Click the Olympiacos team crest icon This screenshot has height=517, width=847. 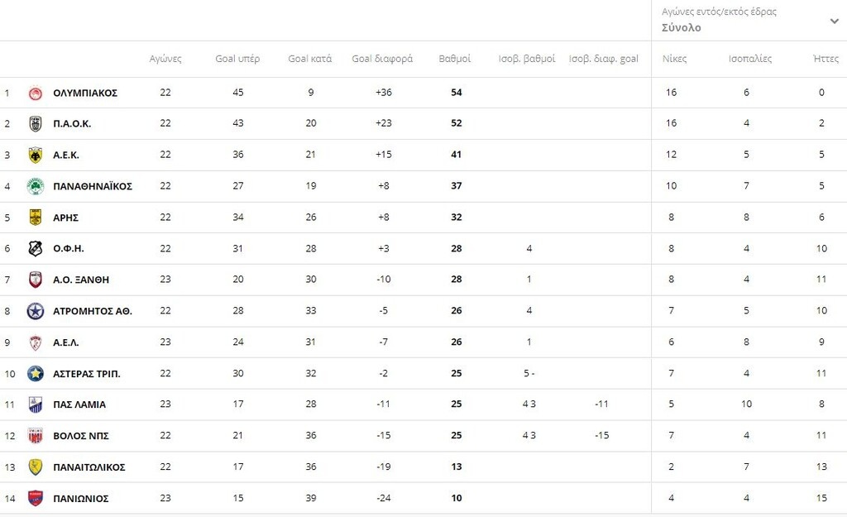coord(35,93)
